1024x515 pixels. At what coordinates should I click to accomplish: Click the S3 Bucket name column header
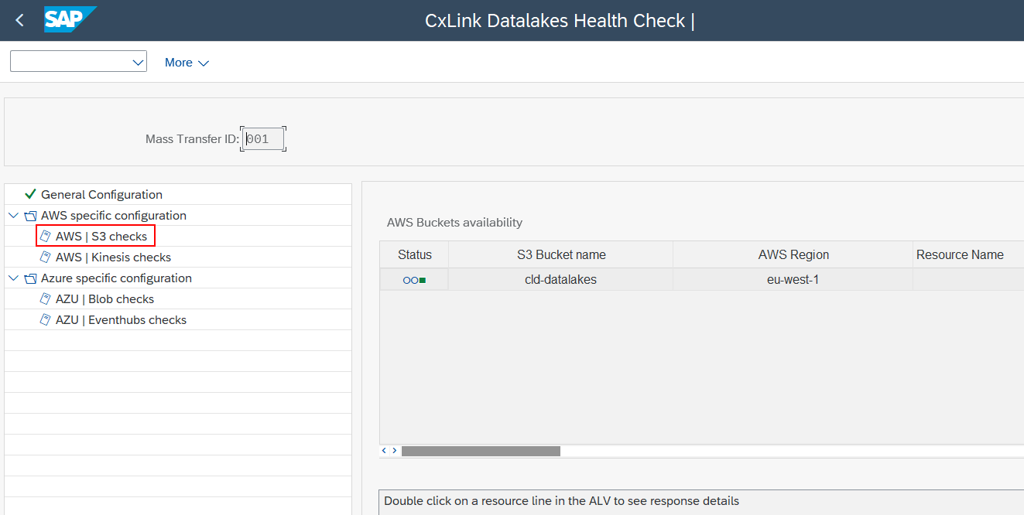[x=561, y=254]
